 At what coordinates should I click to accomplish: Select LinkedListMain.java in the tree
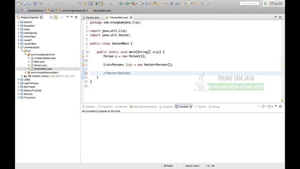[x=45, y=58]
